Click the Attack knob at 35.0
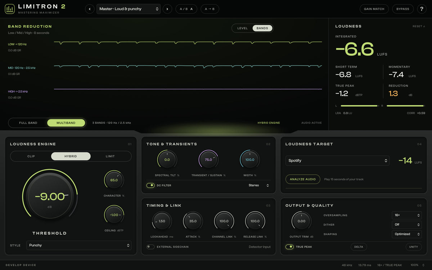Viewport: 432px width, 270px height. pos(193,221)
